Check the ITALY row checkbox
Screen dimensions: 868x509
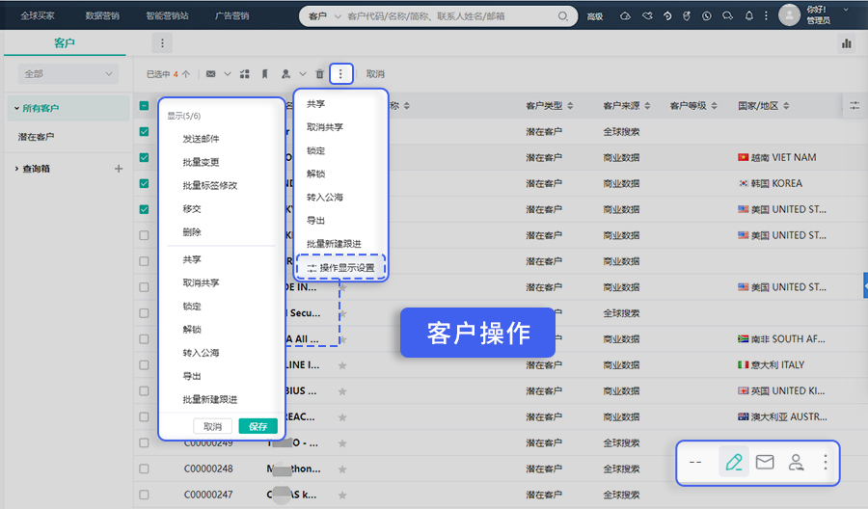144,365
